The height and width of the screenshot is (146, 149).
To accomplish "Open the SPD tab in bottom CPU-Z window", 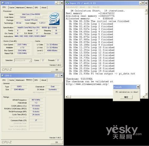I will (x=36, y=80).
